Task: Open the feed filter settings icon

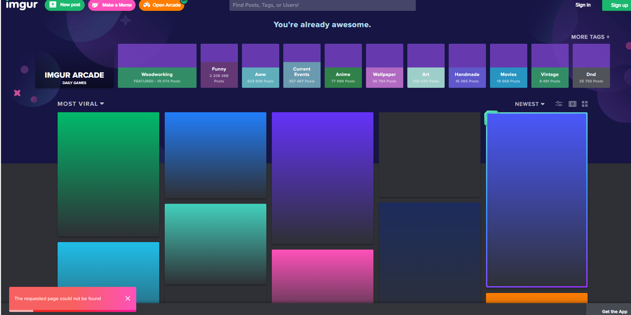Action: (x=559, y=104)
